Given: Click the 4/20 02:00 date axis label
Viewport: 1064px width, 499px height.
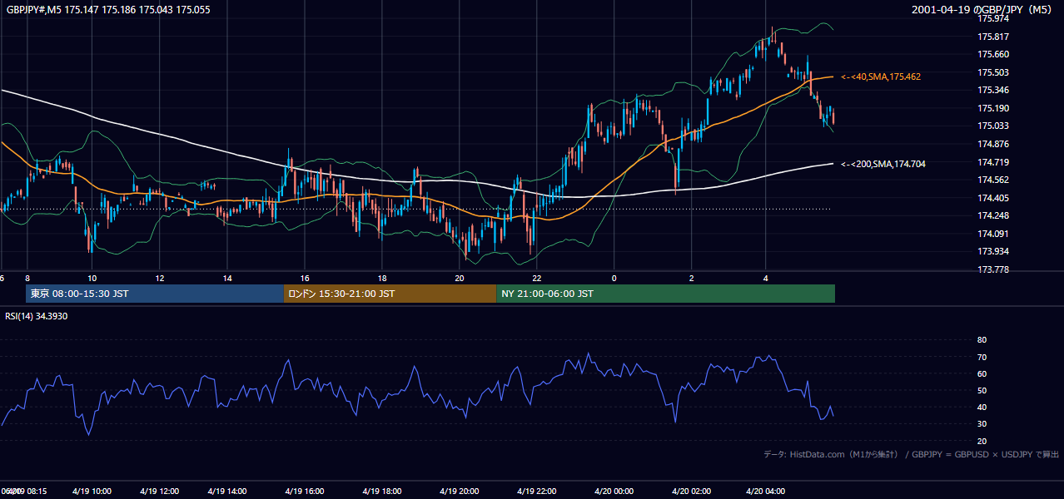Looking at the screenshot, I should (x=690, y=491).
